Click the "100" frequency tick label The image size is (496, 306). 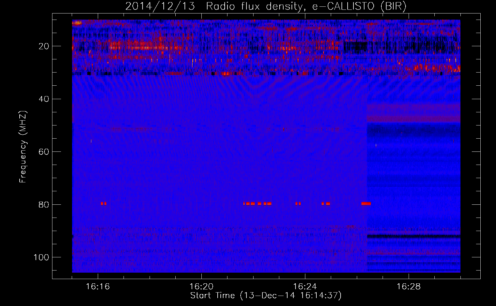click(41, 257)
